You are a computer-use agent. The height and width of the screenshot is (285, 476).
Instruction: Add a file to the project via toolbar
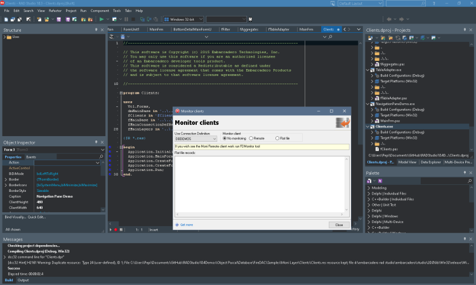point(83,20)
